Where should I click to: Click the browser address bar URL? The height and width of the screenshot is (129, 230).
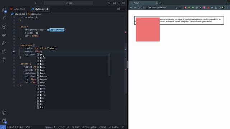(x=156, y=8)
